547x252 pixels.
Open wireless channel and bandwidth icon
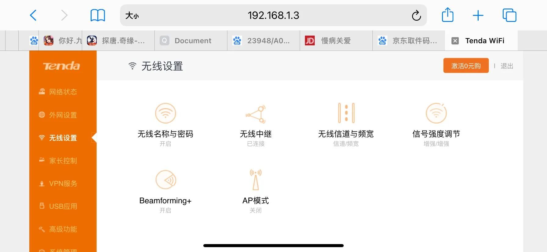point(346,113)
